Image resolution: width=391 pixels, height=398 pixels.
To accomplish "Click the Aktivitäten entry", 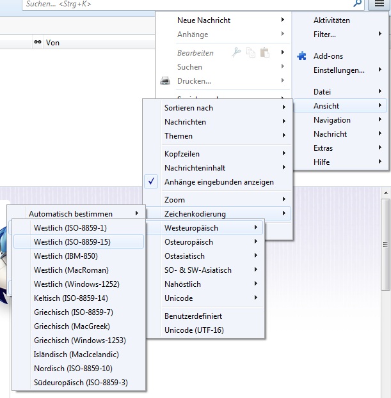I will pos(331,20).
